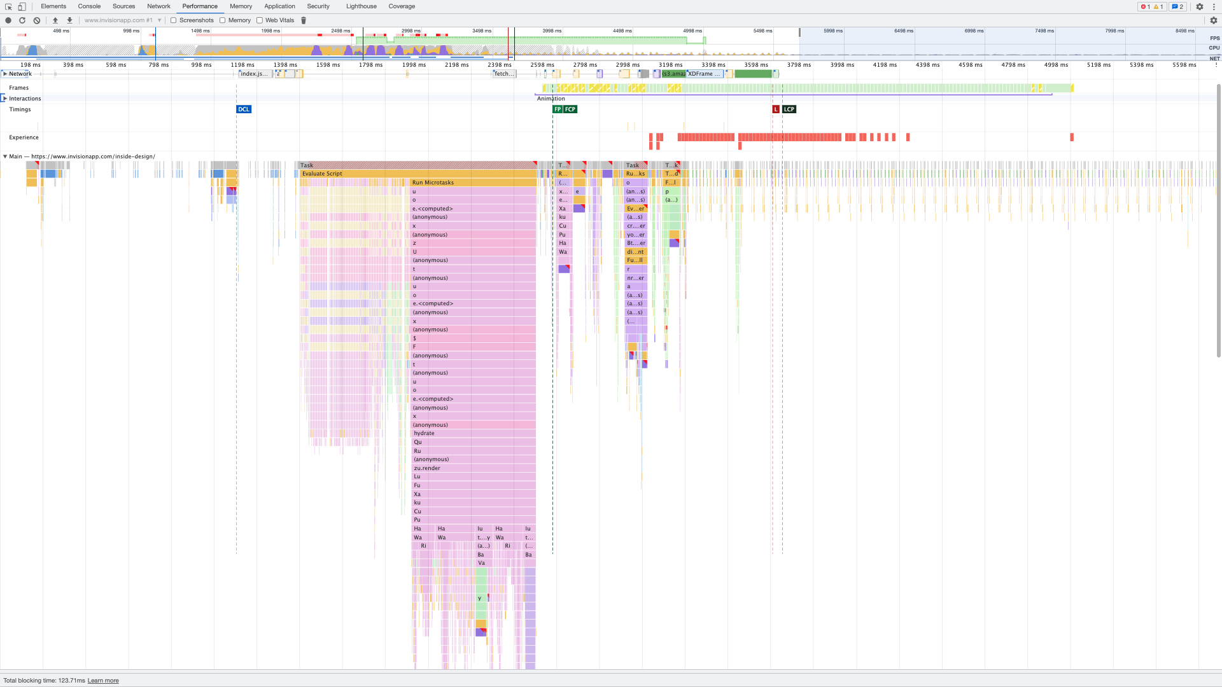The height and width of the screenshot is (687, 1222).
Task: Toggle the device toolbar icon
Action: tap(22, 6)
